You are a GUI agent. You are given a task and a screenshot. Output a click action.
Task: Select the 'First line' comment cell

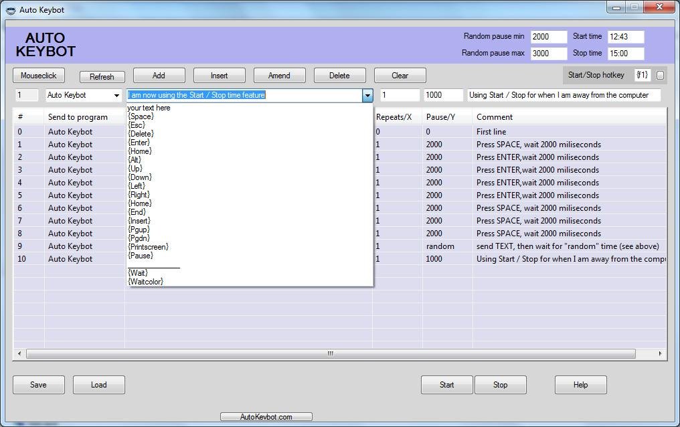click(x=570, y=132)
